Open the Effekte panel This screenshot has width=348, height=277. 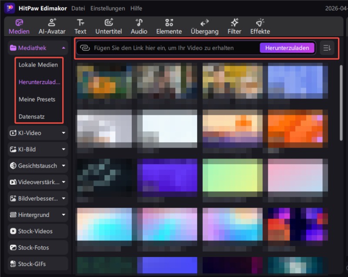(260, 27)
